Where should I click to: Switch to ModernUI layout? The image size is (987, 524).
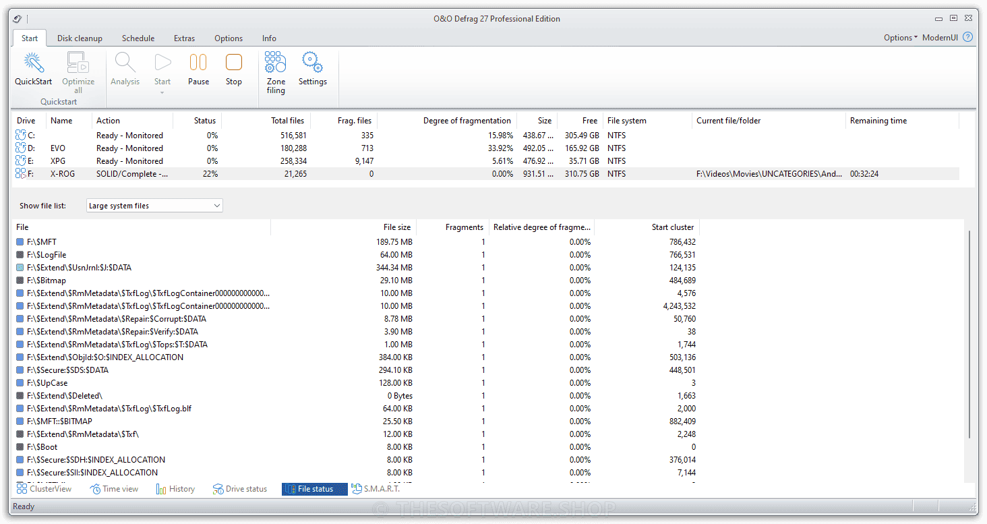point(940,38)
